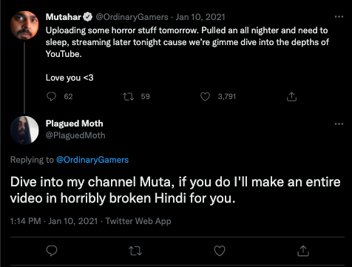Screen dimensions: 352x267
Task: Click the @OrdinaryGamers replying-to link
Action: [92, 160]
